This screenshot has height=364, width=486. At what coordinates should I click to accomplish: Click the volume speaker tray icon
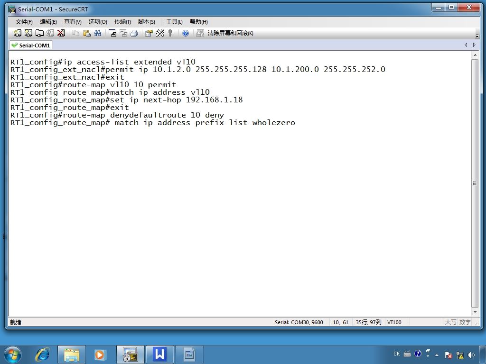471,355
